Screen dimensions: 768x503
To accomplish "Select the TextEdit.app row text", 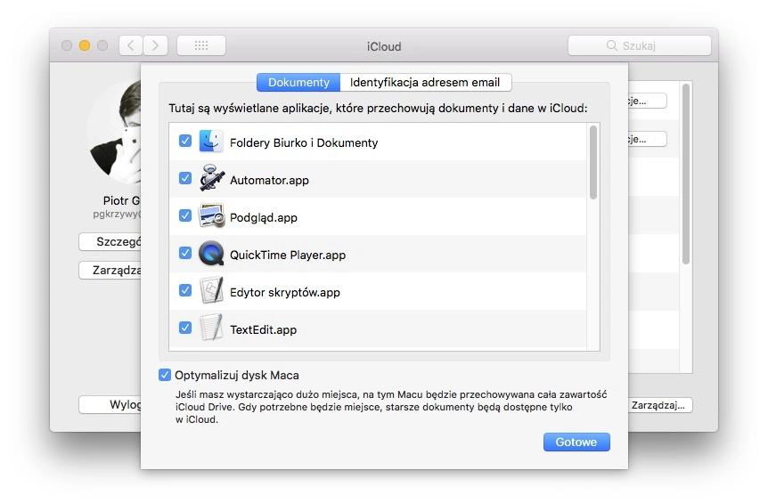I will click(x=264, y=329).
